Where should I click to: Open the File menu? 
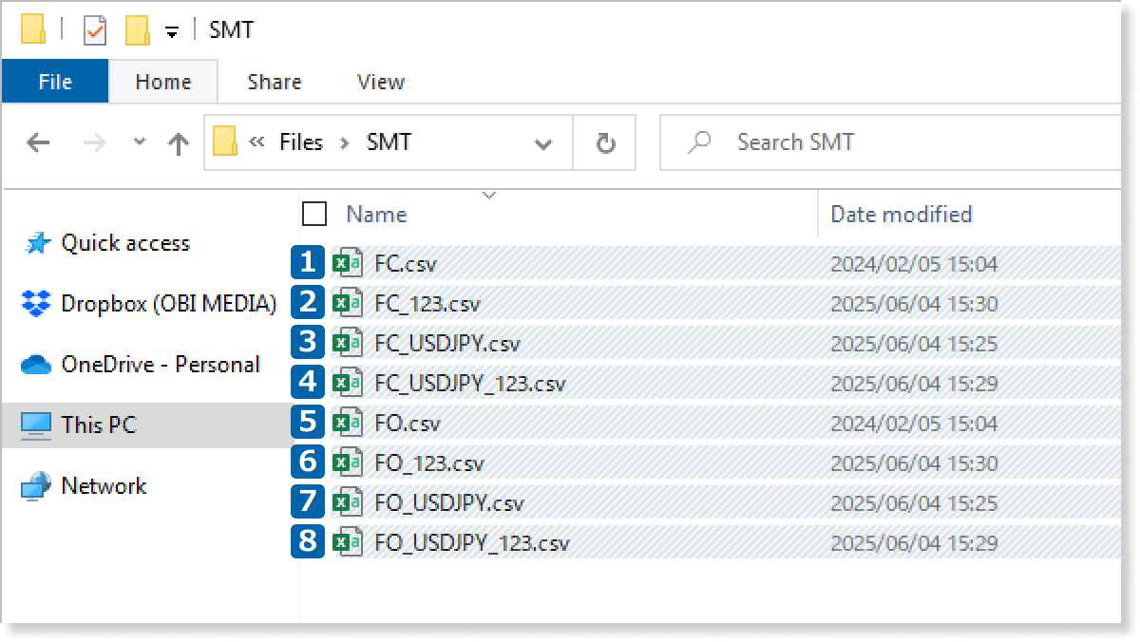pyautogui.click(x=55, y=83)
